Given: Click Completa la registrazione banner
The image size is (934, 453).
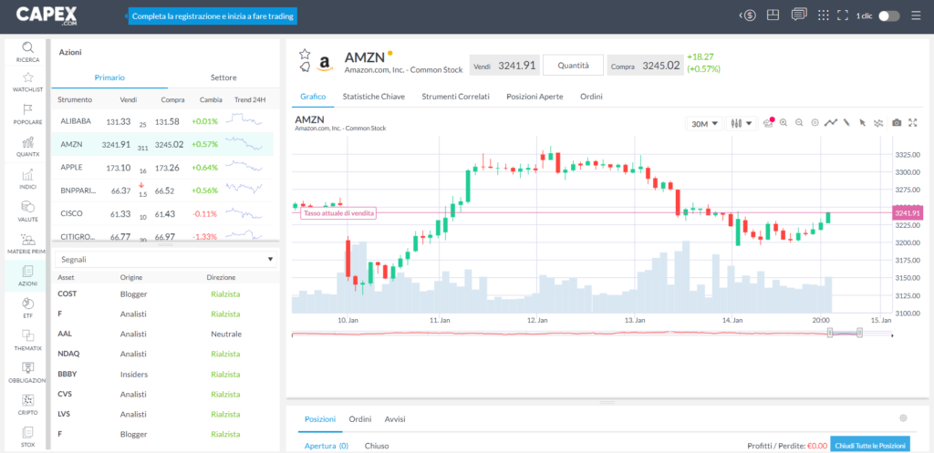Looking at the screenshot, I should 213,16.
